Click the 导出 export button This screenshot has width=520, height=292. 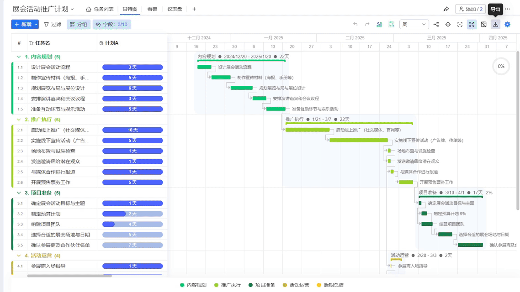495,8
